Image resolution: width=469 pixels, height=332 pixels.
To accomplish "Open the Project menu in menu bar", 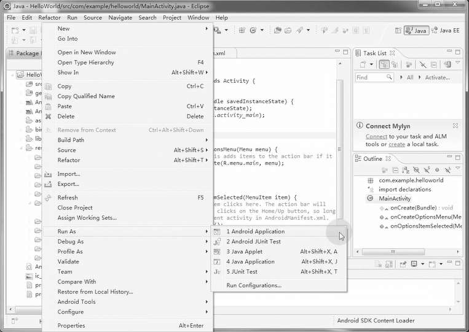I will click(x=172, y=18).
